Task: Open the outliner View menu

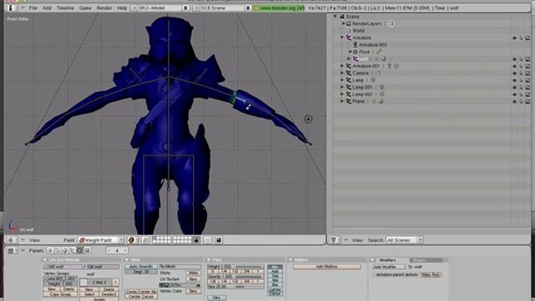Action: 357,240
